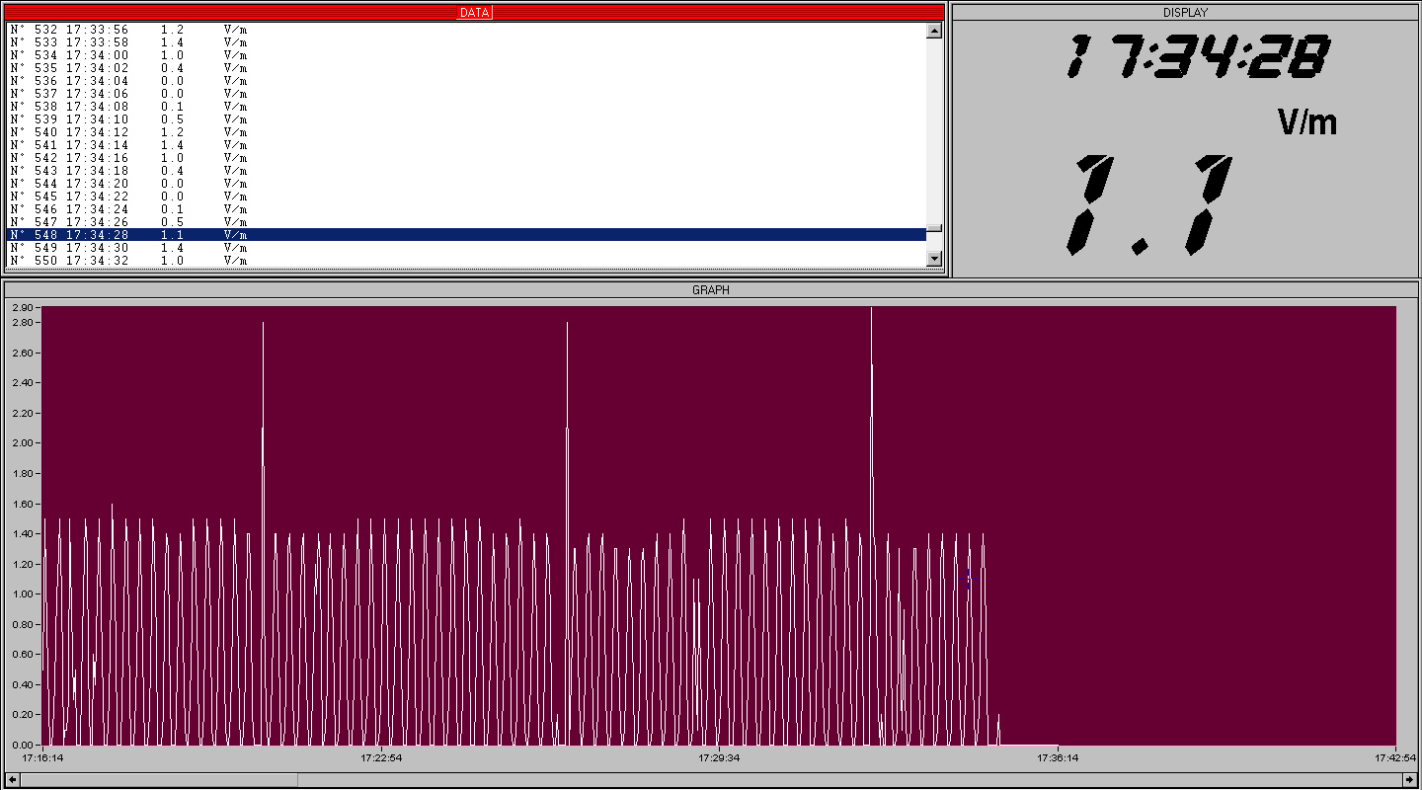Select row N° 532 17:33:56
Viewport: 1422px width, 790px height.
(466, 30)
